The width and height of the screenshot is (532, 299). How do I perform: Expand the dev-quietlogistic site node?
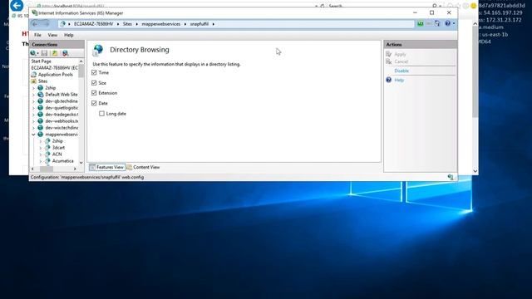click(x=33, y=108)
